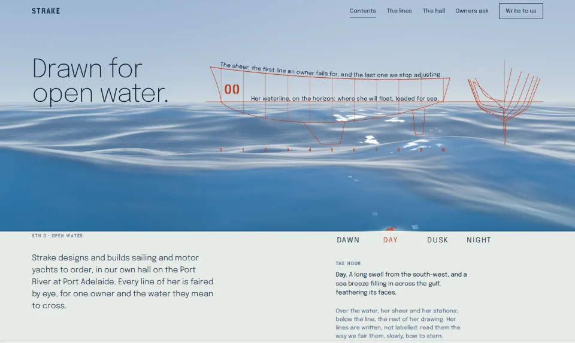Click station number 10 under the hull
This screenshot has height=343, width=575.
click(443, 150)
